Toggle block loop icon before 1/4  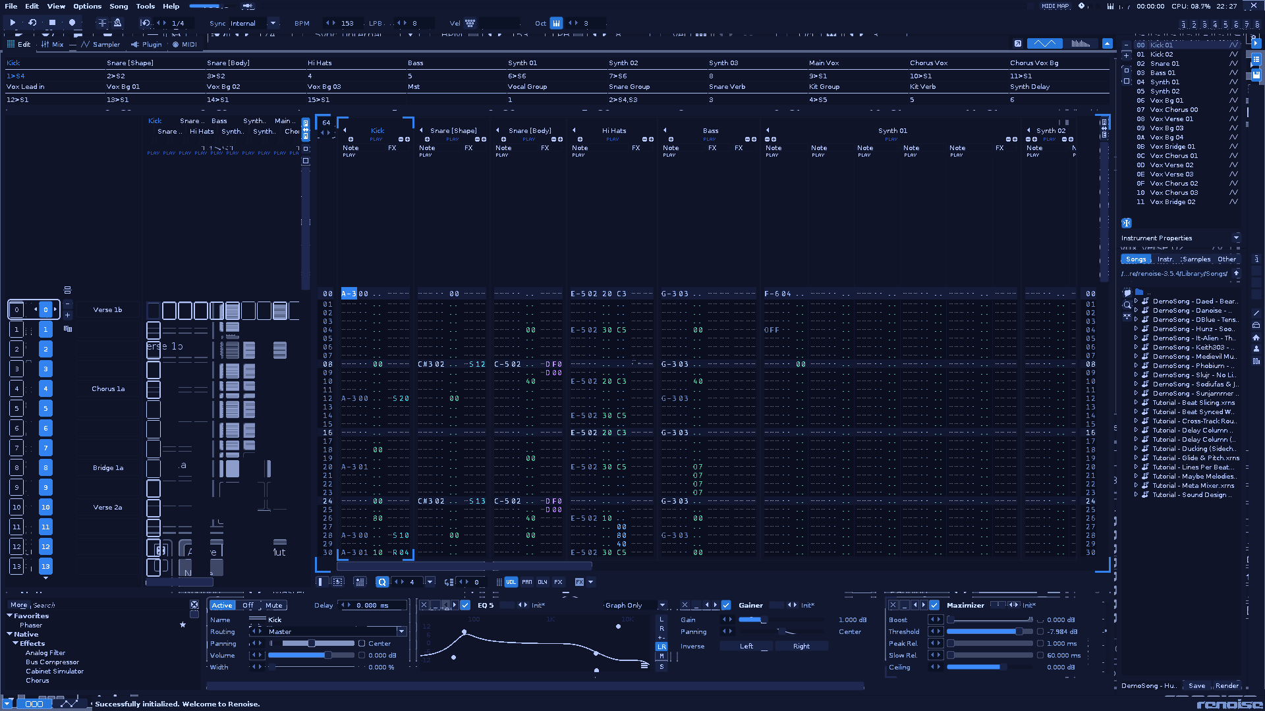pos(146,22)
